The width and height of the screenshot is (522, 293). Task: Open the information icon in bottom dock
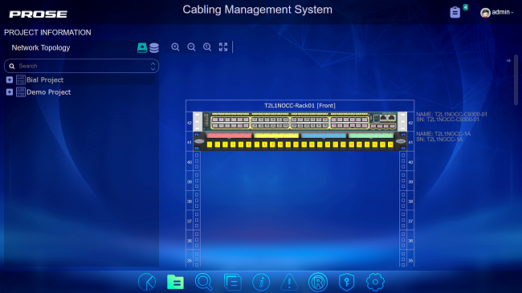[x=261, y=282]
